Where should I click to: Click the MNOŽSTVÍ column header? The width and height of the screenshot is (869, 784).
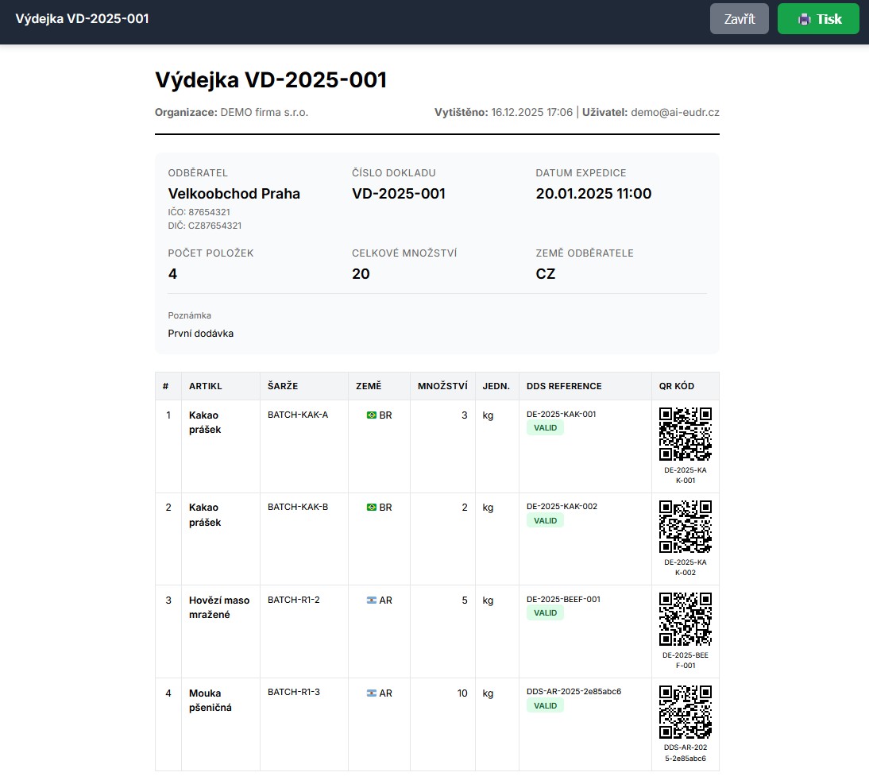pyautogui.click(x=442, y=386)
